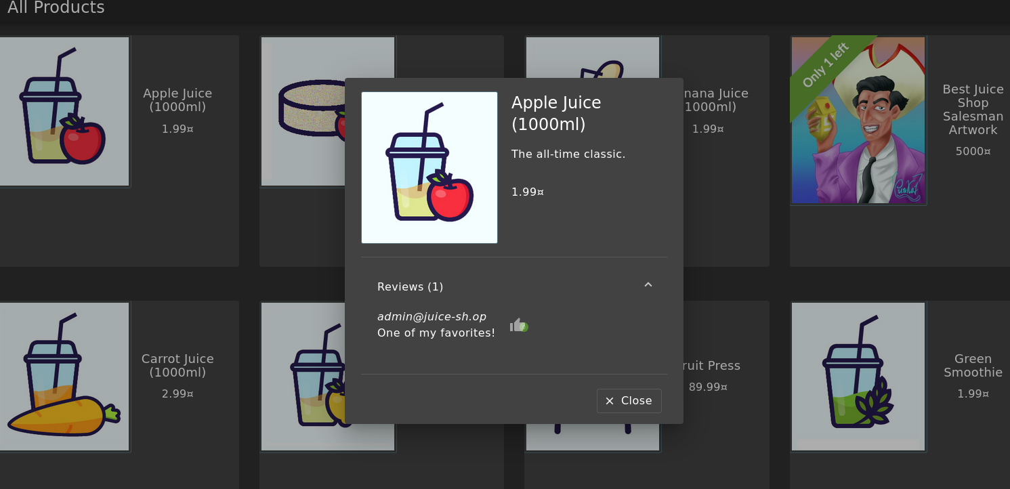Viewport: 1010px width, 489px height.
Task: Open Best Juice Shop Salesman Artwork image
Action: click(858, 121)
